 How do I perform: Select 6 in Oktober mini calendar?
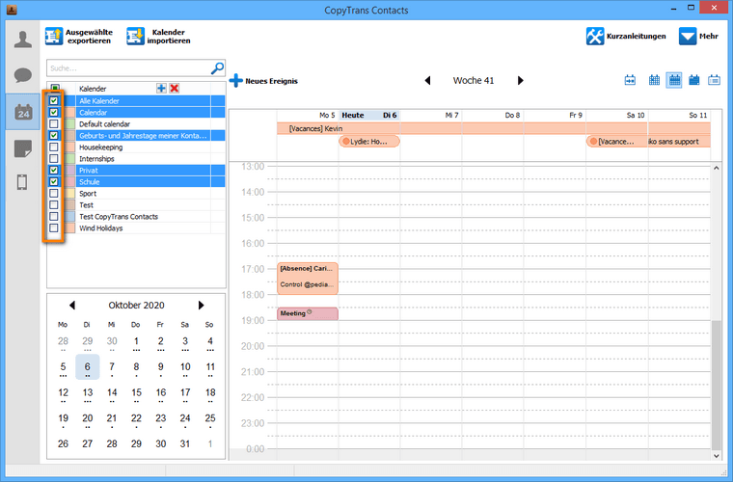pyautogui.click(x=88, y=367)
